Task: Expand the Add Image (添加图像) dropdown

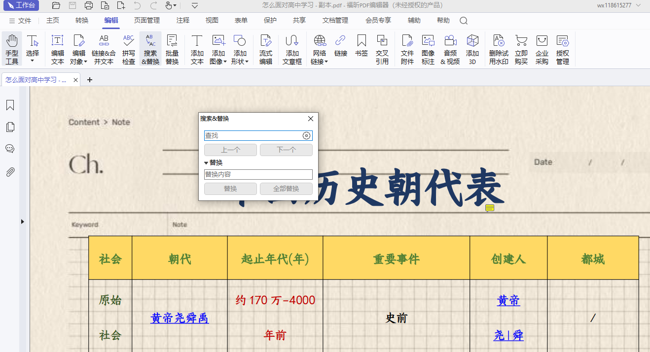Action: 225,62
